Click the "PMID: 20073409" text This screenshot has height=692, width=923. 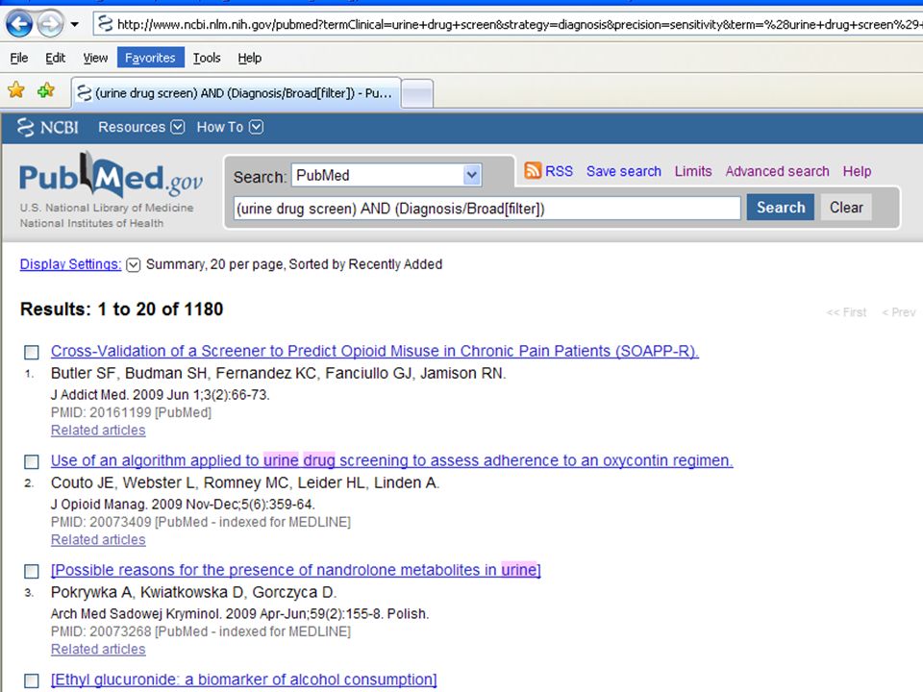(x=200, y=522)
